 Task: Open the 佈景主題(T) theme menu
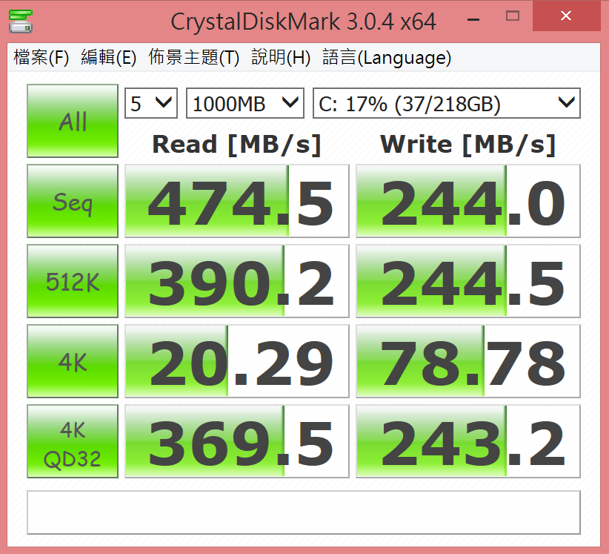193,58
